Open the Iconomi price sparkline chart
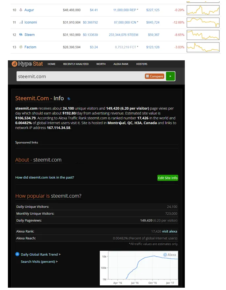226x290 pixels. coord(203,22)
